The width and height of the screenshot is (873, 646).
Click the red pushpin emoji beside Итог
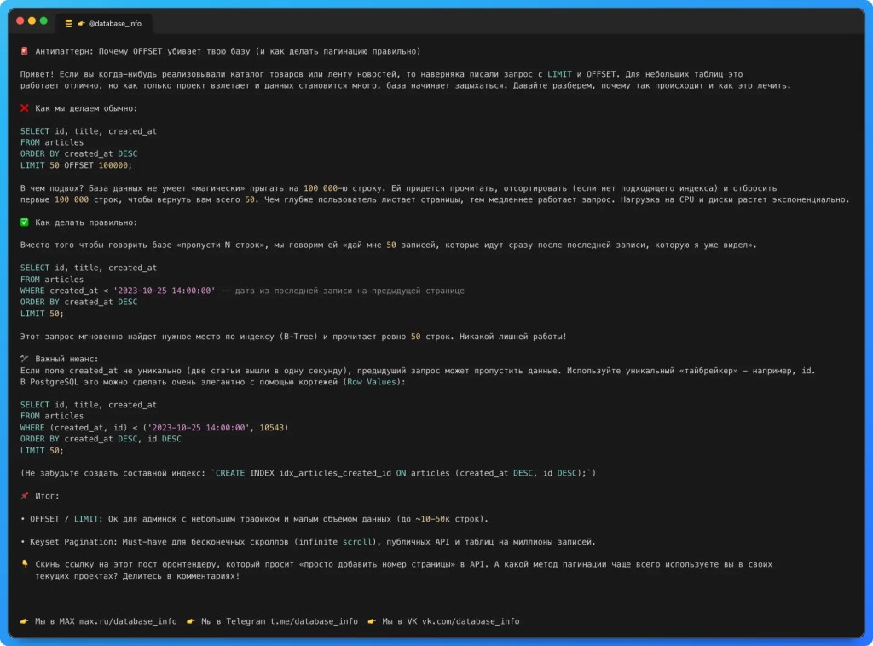(25, 496)
